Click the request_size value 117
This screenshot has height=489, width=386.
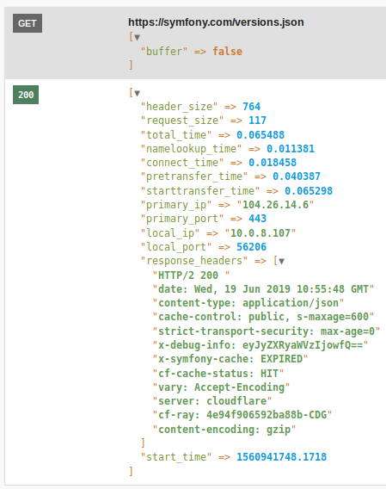click(x=257, y=121)
